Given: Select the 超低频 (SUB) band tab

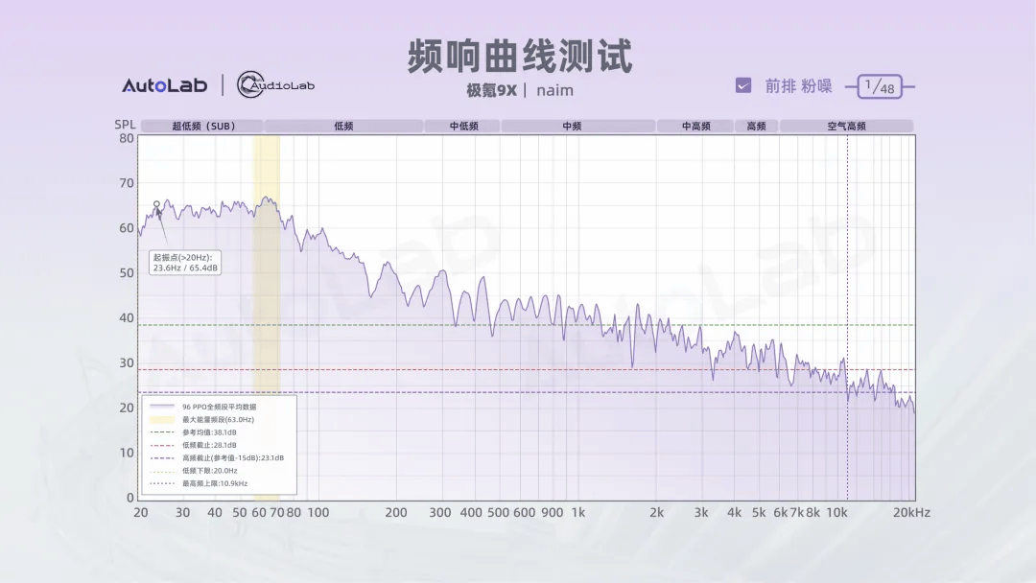Looking at the screenshot, I should pos(202,126).
